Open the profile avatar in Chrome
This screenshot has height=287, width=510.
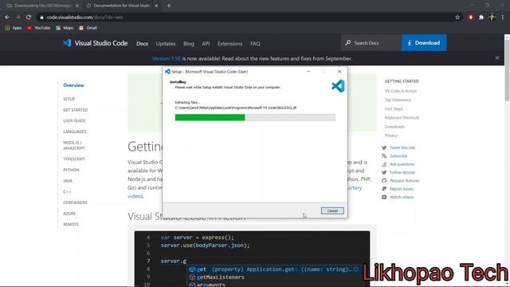492,18
